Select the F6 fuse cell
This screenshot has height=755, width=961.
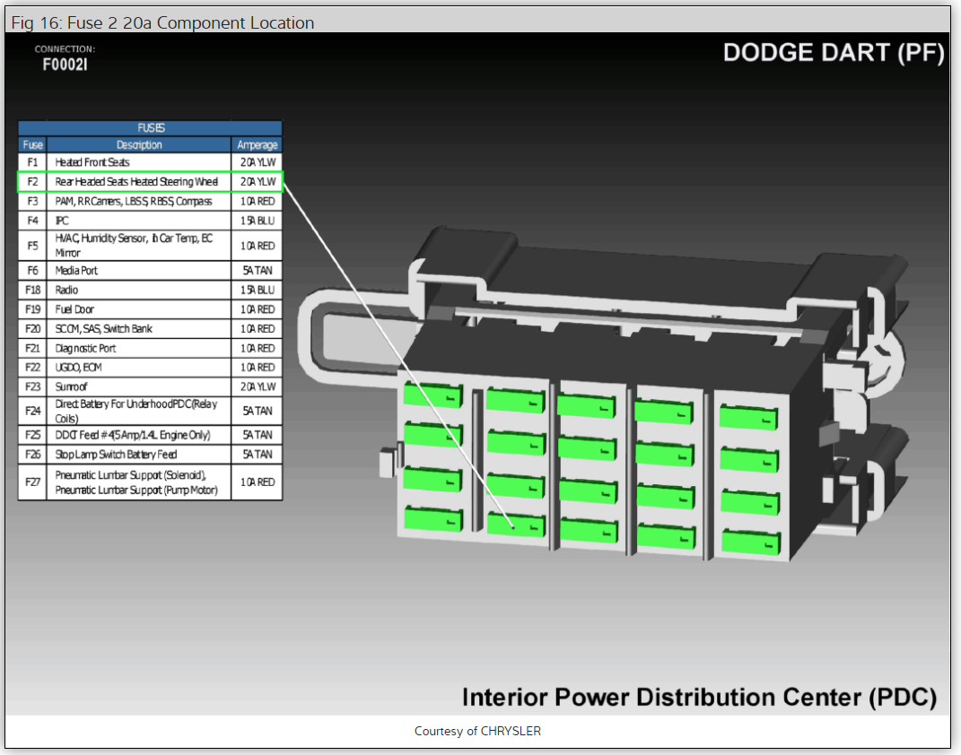pyautogui.click(x=32, y=271)
